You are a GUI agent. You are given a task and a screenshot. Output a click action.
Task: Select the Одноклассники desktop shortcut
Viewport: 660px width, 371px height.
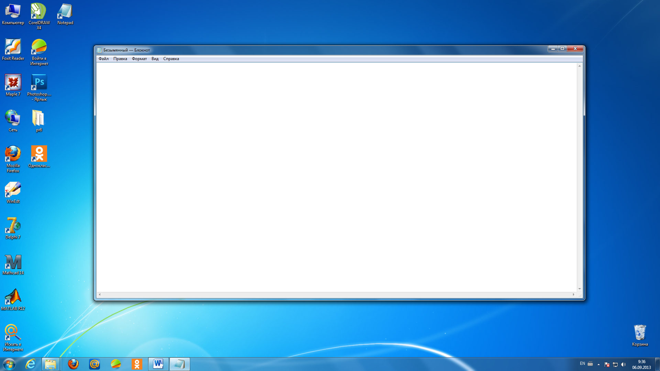click(39, 157)
